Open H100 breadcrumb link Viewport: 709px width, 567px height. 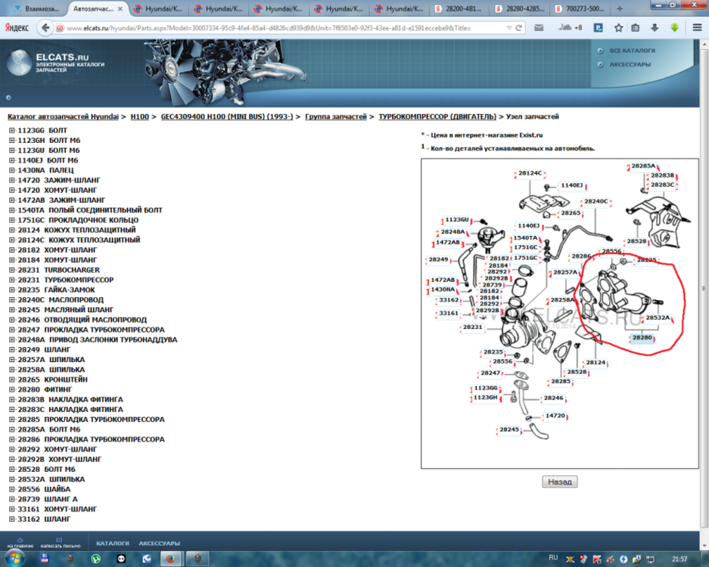coord(140,116)
